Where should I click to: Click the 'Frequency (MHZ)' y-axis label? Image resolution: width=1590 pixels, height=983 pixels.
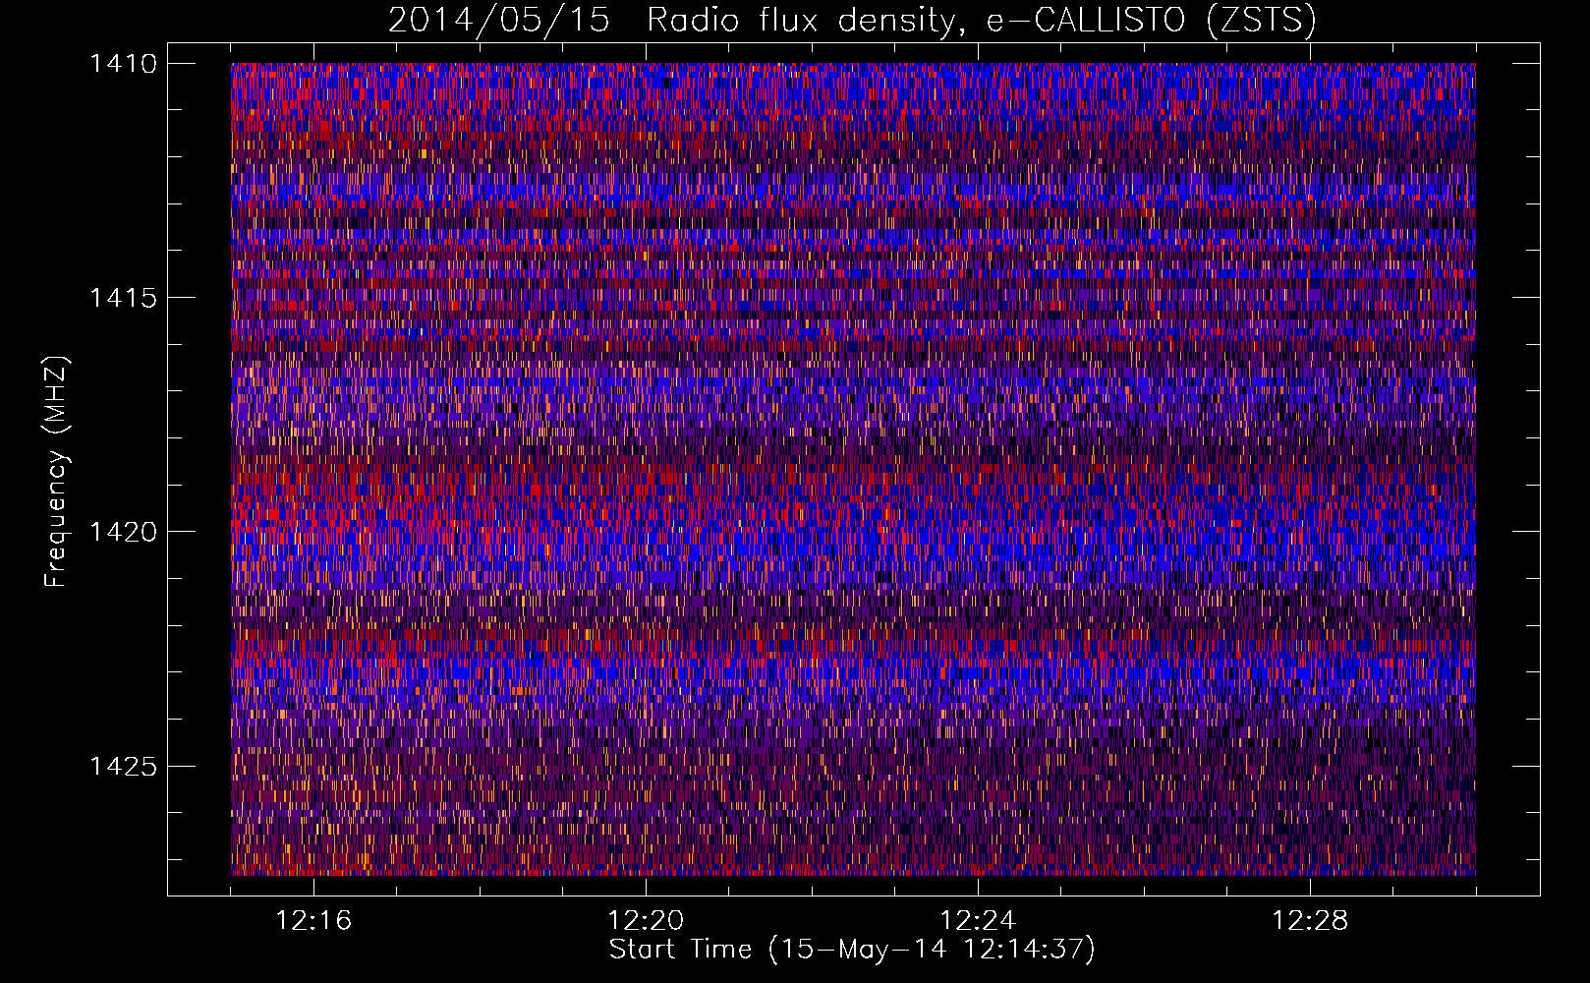(56, 472)
